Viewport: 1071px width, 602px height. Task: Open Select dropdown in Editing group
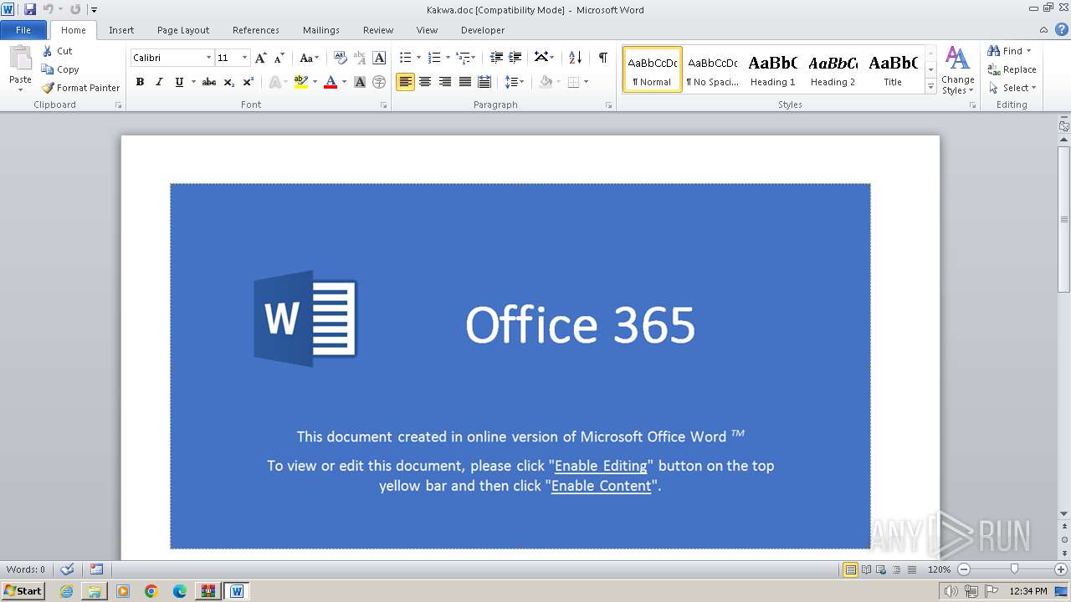pos(1012,88)
